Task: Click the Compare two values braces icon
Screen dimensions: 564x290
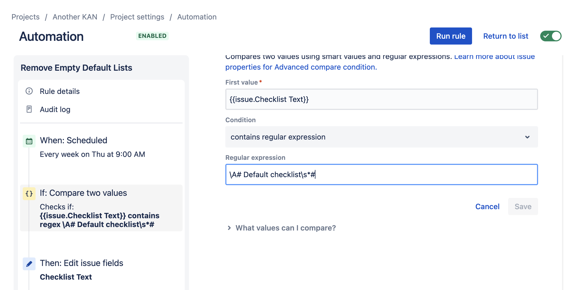Action: [x=29, y=194]
